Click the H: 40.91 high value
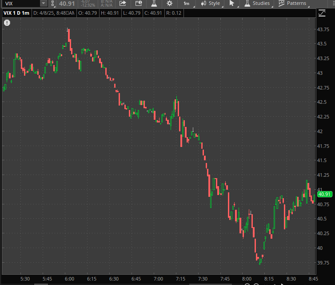The height and width of the screenshot is (285, 335). tap(110, 13)
